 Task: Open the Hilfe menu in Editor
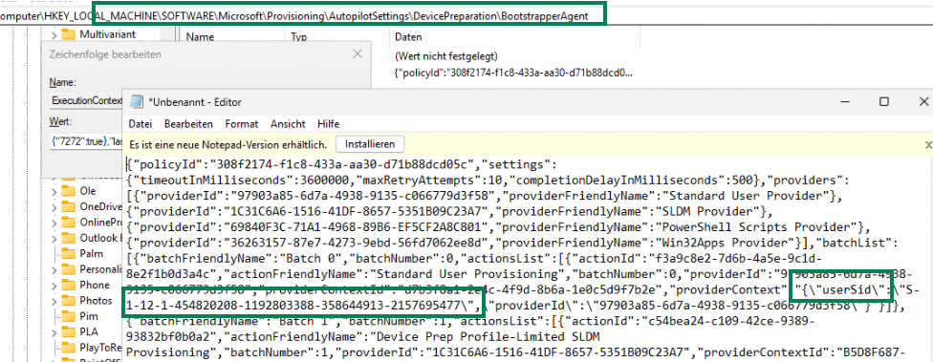point(329,124)
